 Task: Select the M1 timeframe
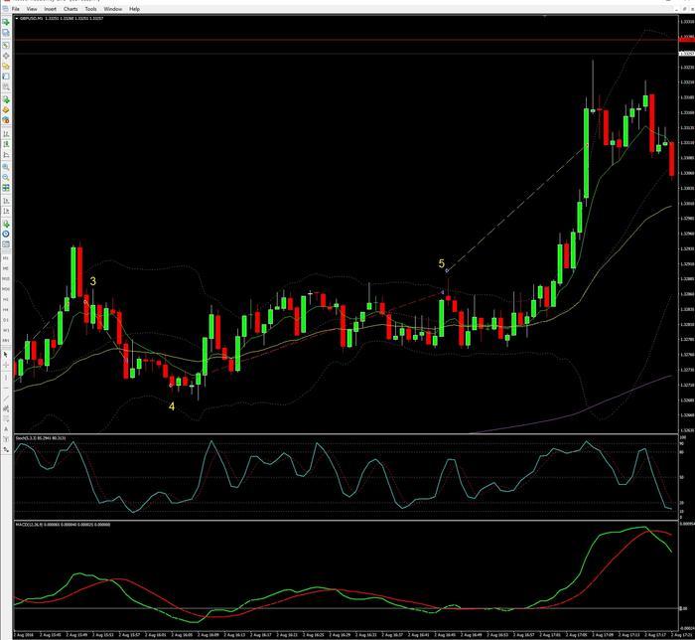(6, 258)
